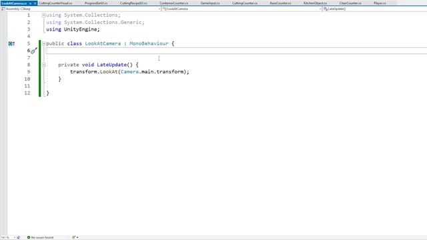Close the LookAtCamera.cs tab
The image size is (427, 240).
(35, 3)
